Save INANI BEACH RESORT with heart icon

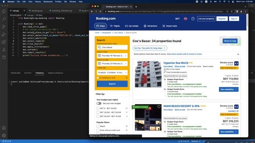159,107
